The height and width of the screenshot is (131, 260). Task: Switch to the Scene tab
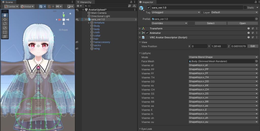7,2
